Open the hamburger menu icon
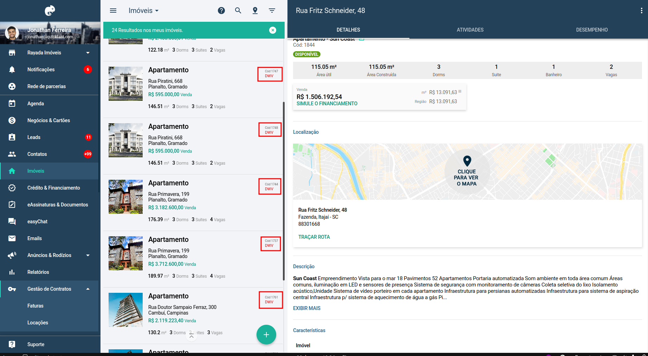The width and height of the screenshot is (648, 356). click(x=113, y=11)
